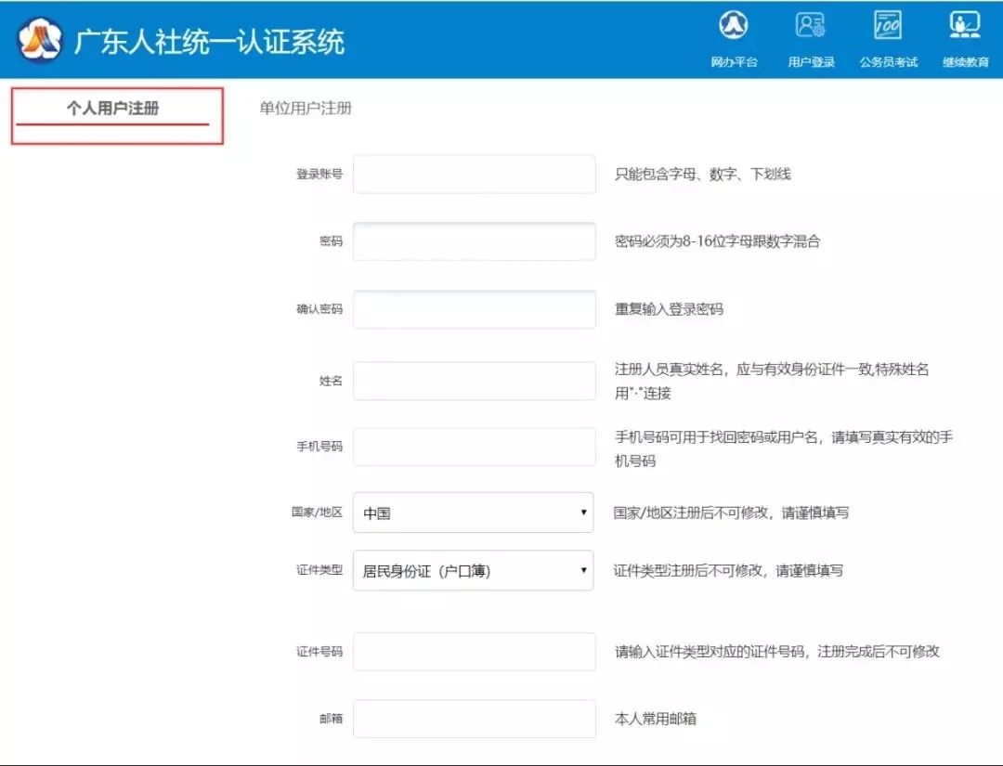This screenshot has width=1003, height=766.
Task: Switch to the 单位用户注册 tab
Action: point(307,109)
